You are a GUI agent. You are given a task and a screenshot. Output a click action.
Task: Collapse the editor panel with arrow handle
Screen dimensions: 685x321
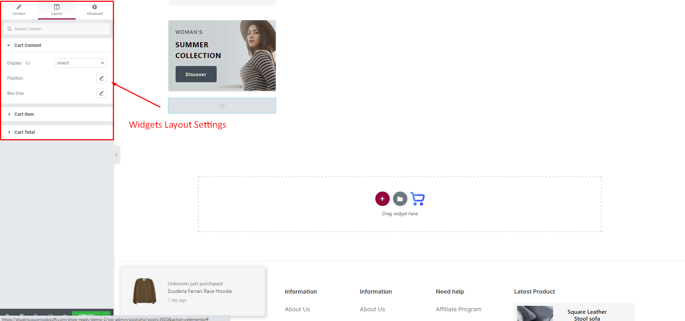[116, 155]
